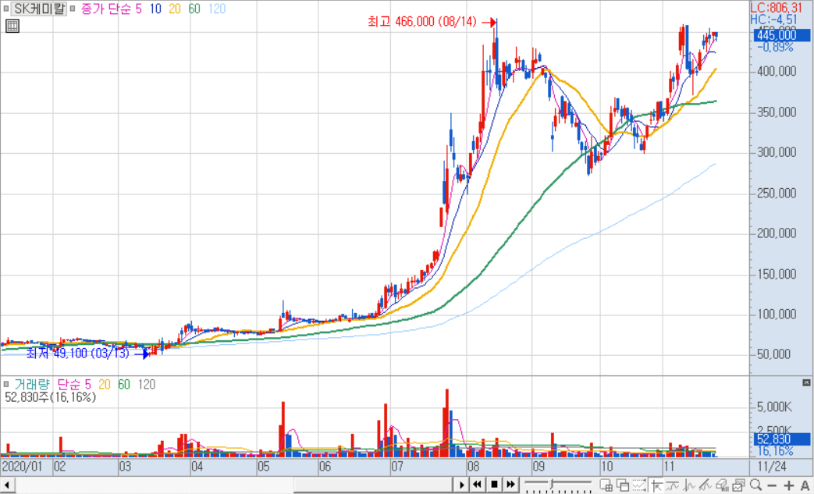The image size is (814, 494).
Task: Click the LC:806,31 value
Action: [776, 8]
